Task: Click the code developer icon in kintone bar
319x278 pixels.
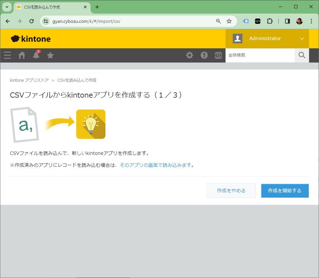Action: click(x=218, y=55)
